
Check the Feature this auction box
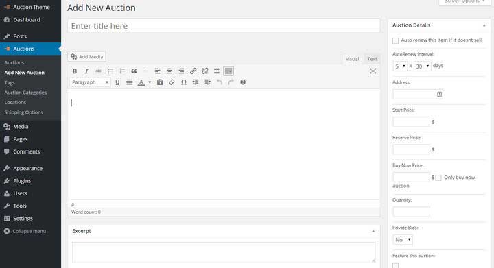click(395, 265)
